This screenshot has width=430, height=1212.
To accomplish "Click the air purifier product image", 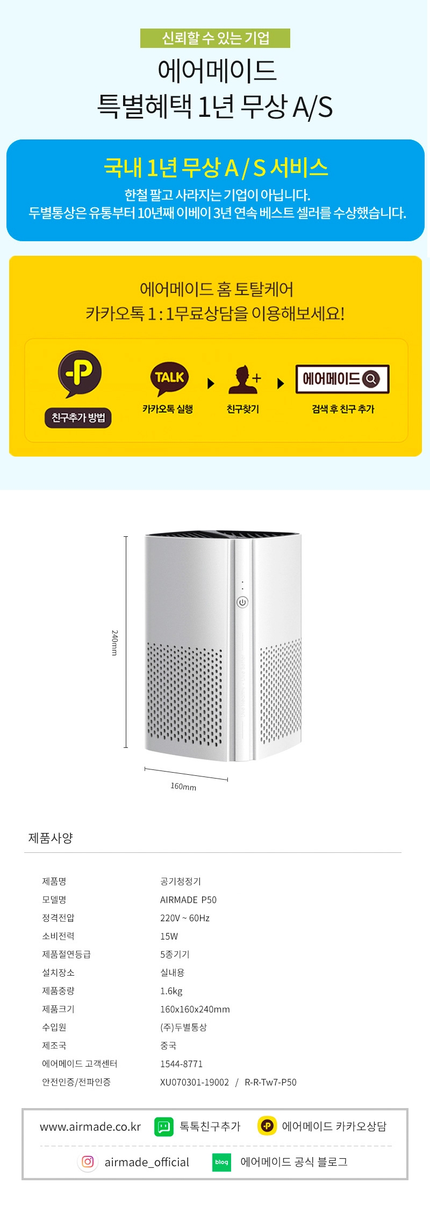I will pyautogui.click(x=223, y=646).
